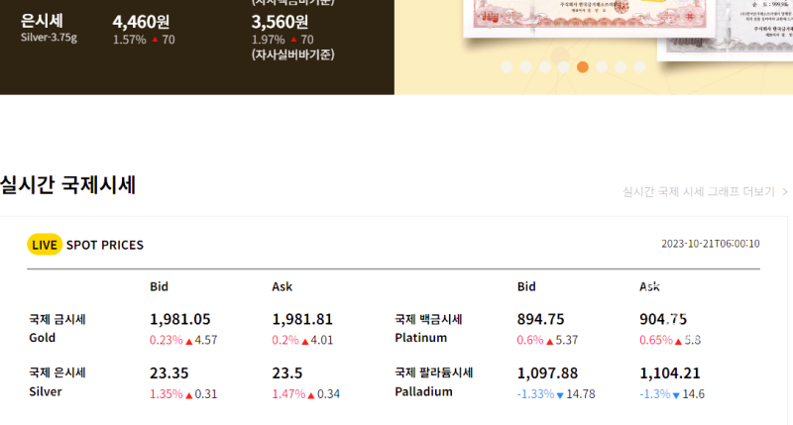Click the 국제 은시세 Silver label

tap(57, 381)
